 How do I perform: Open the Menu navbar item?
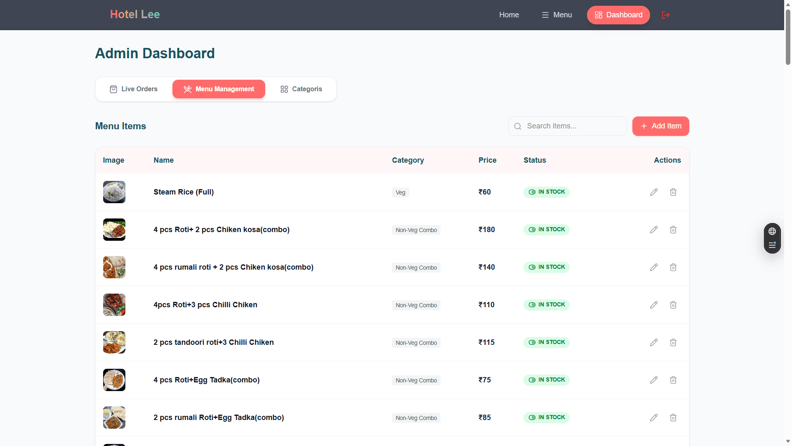coord(557,15)
